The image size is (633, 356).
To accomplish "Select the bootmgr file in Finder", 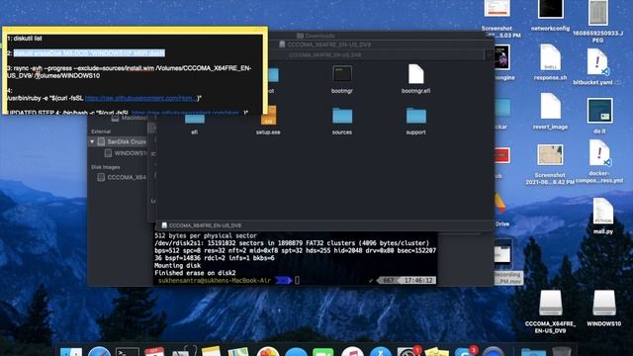I will [x=342, y=79].
